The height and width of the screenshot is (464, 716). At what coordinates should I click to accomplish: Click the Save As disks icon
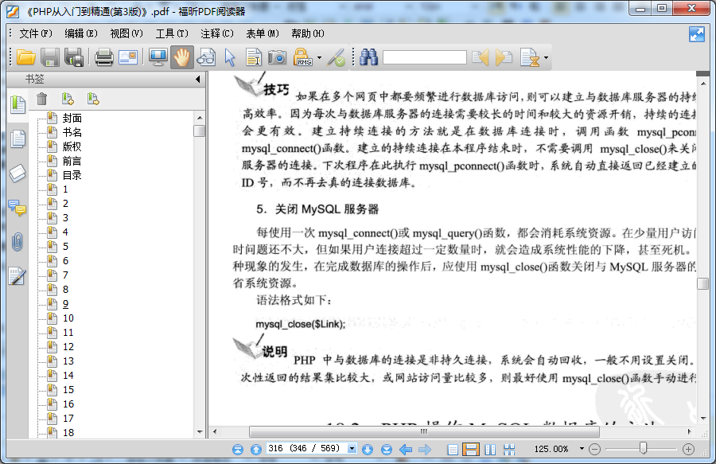pyautogui.click(x=74, y=57)
